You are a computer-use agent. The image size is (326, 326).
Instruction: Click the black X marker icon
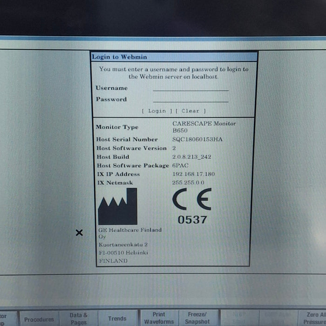pyautogui.click(x=79, y=232)
